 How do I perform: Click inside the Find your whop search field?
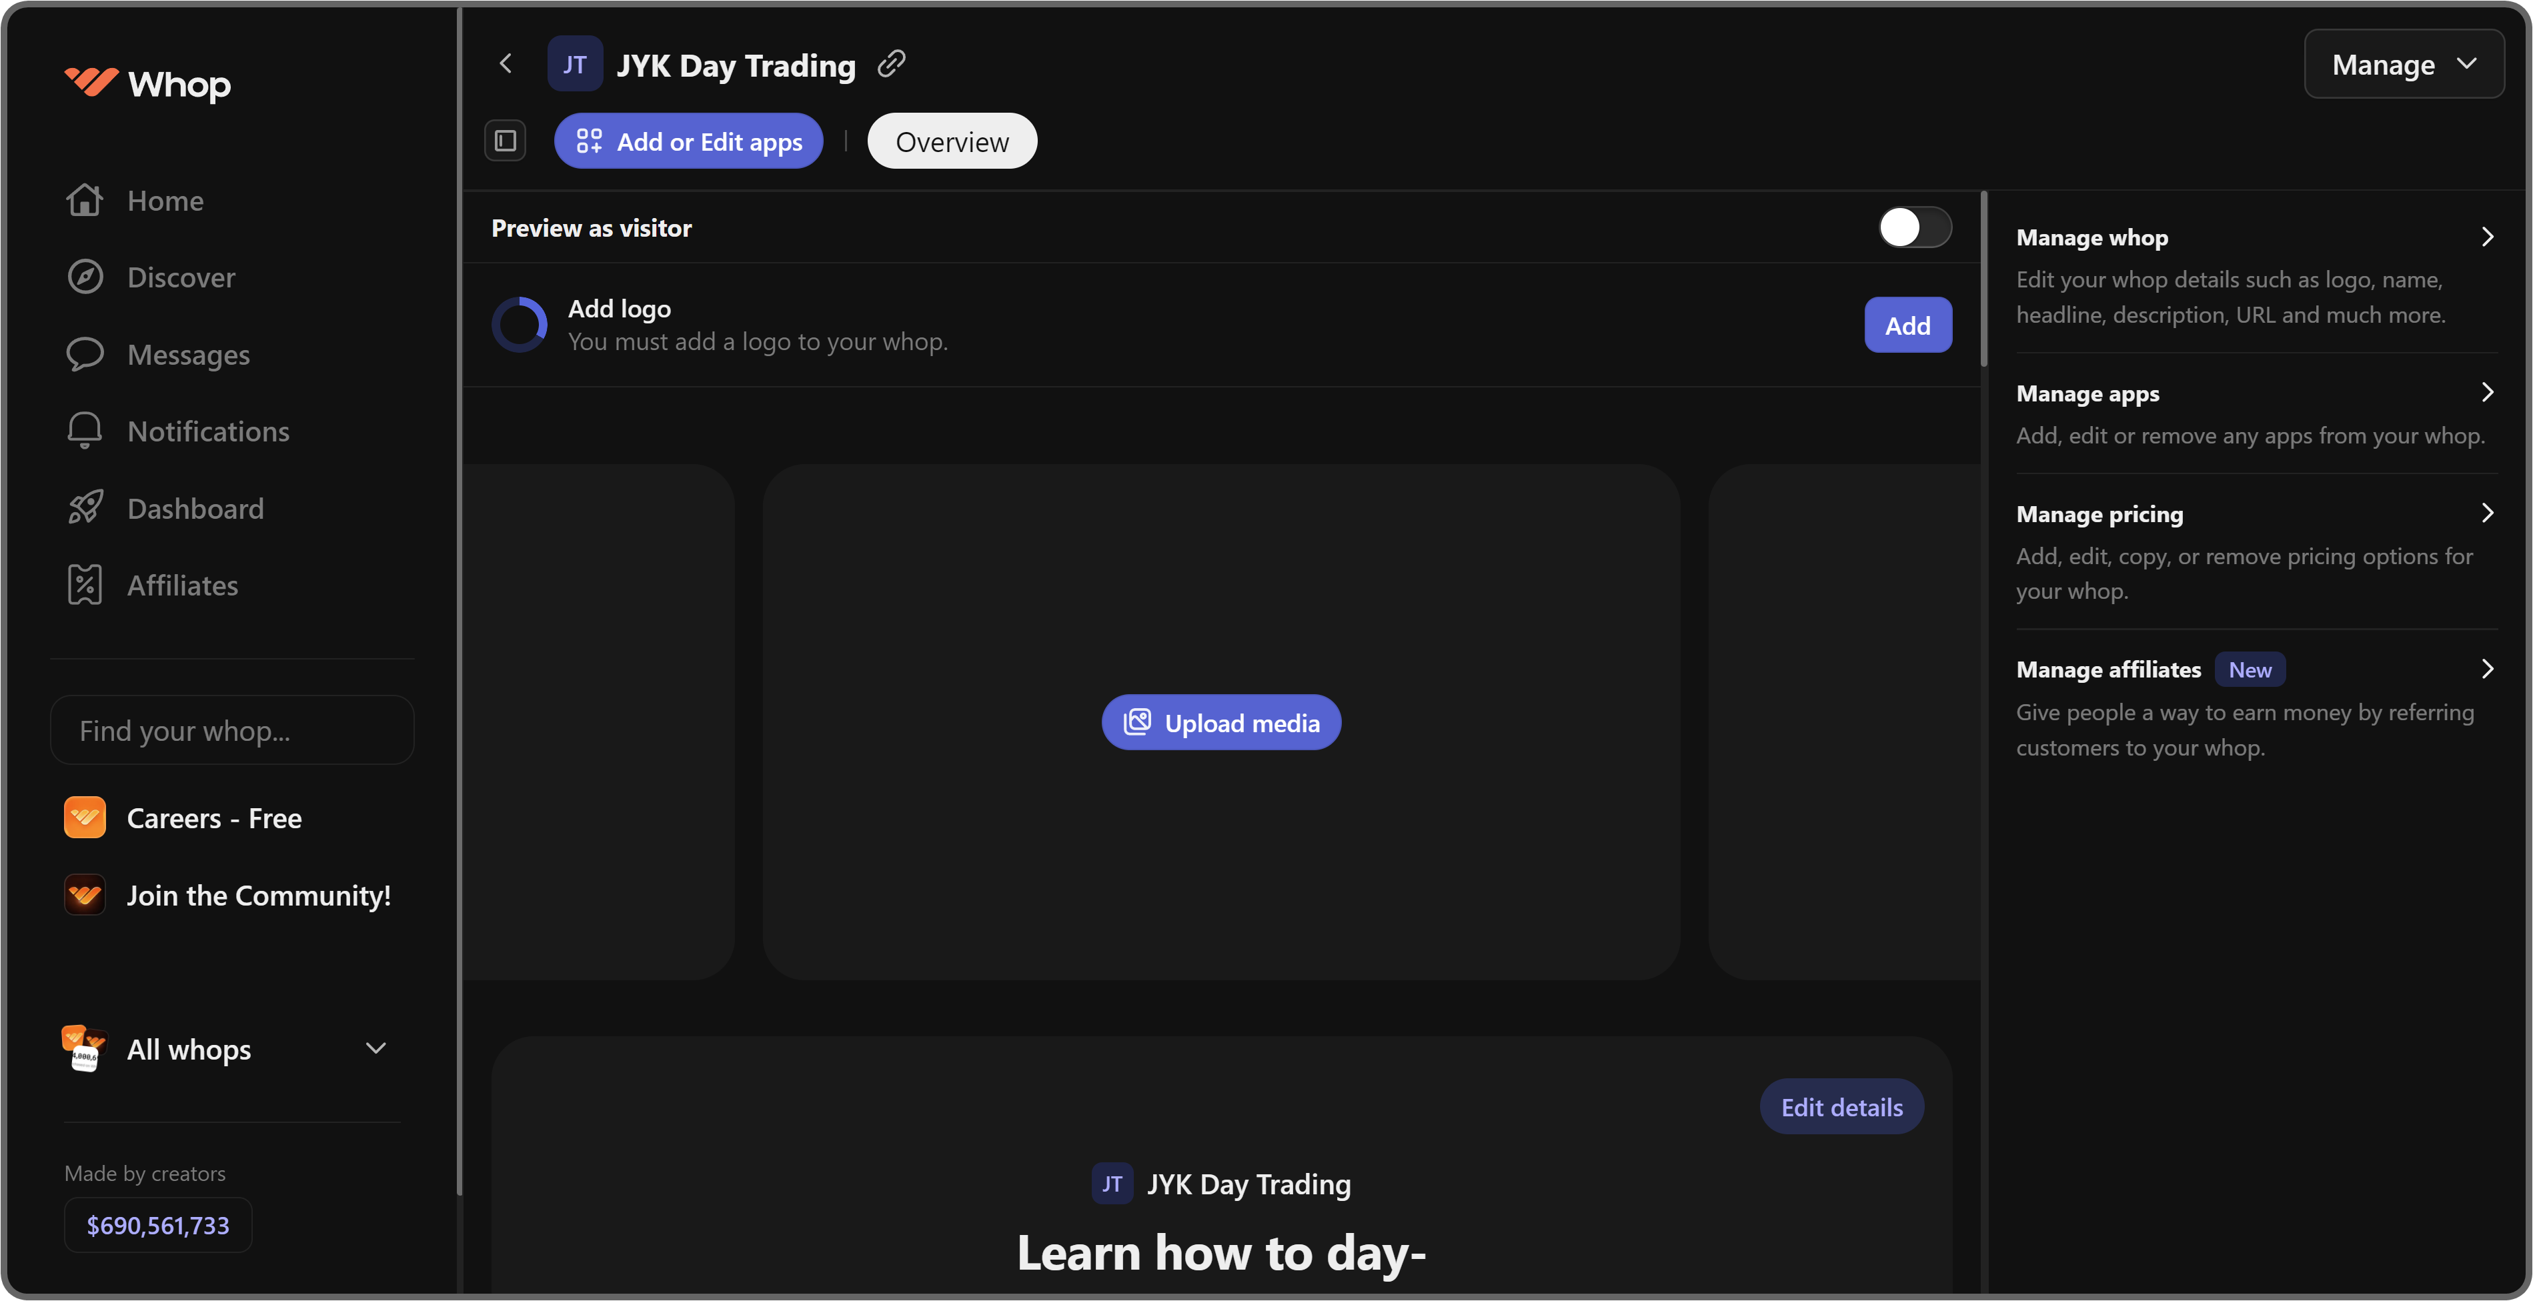click(232, 730)
